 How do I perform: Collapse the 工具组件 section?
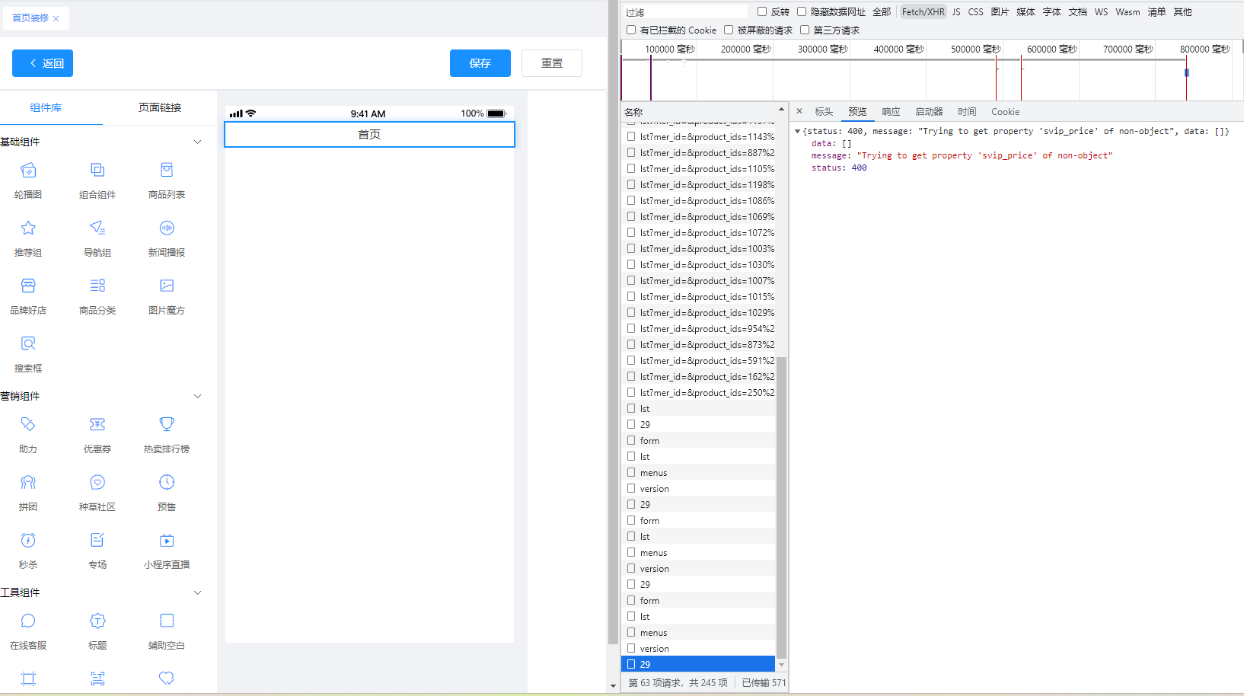197,592
